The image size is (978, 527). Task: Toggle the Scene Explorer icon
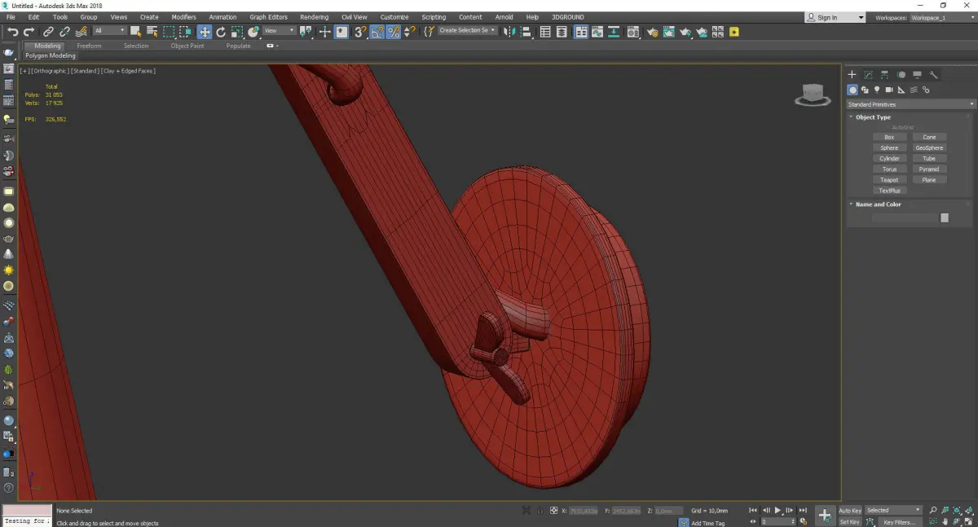point(545,32)
